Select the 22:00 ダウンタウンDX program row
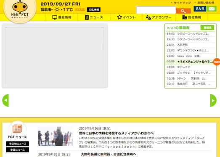The width and height of the screenshot is (220, 157). pyautogui.click(x=191, y=50)
